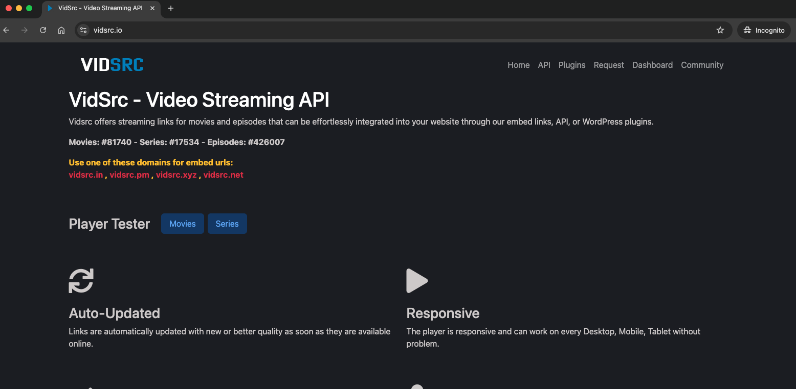Screen dimensions: 796x389
Task: Open the Community nav link
Action: [702, 65]
